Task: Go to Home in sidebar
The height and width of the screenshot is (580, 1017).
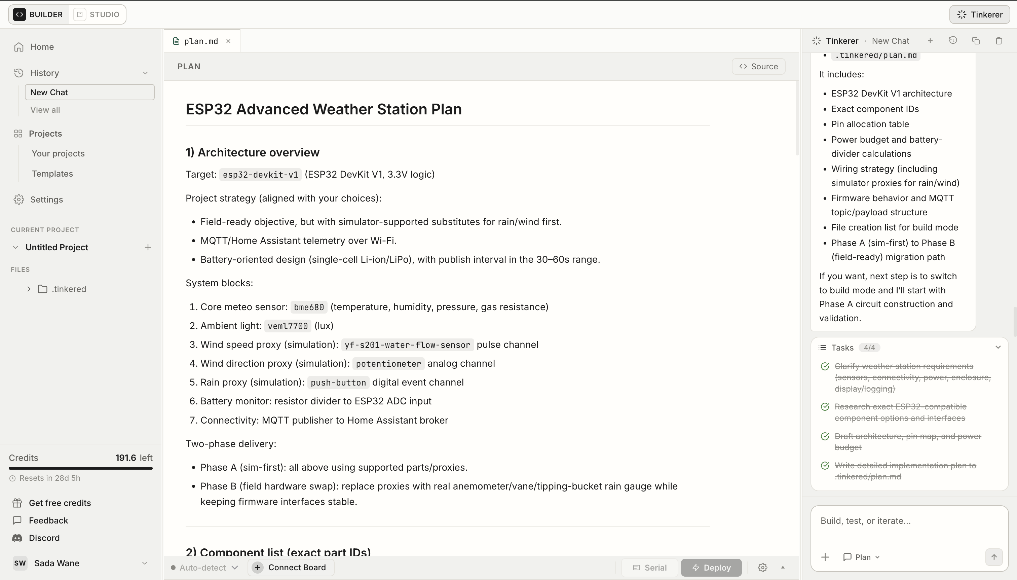Action: (42, 47)
